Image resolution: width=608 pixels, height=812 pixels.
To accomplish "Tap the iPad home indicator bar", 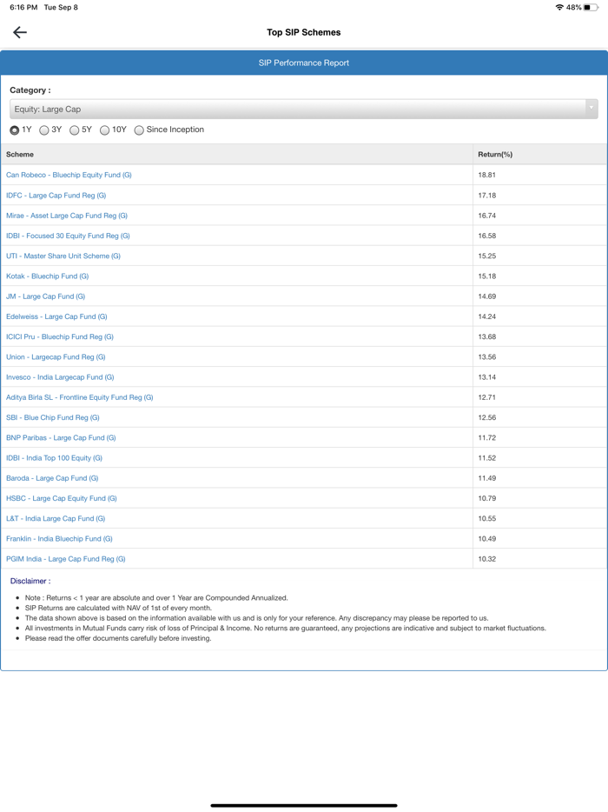I will 304,805.
